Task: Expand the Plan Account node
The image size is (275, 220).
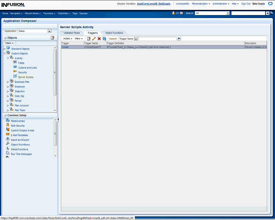Action: pyautogui.click(x=8, y=106)
